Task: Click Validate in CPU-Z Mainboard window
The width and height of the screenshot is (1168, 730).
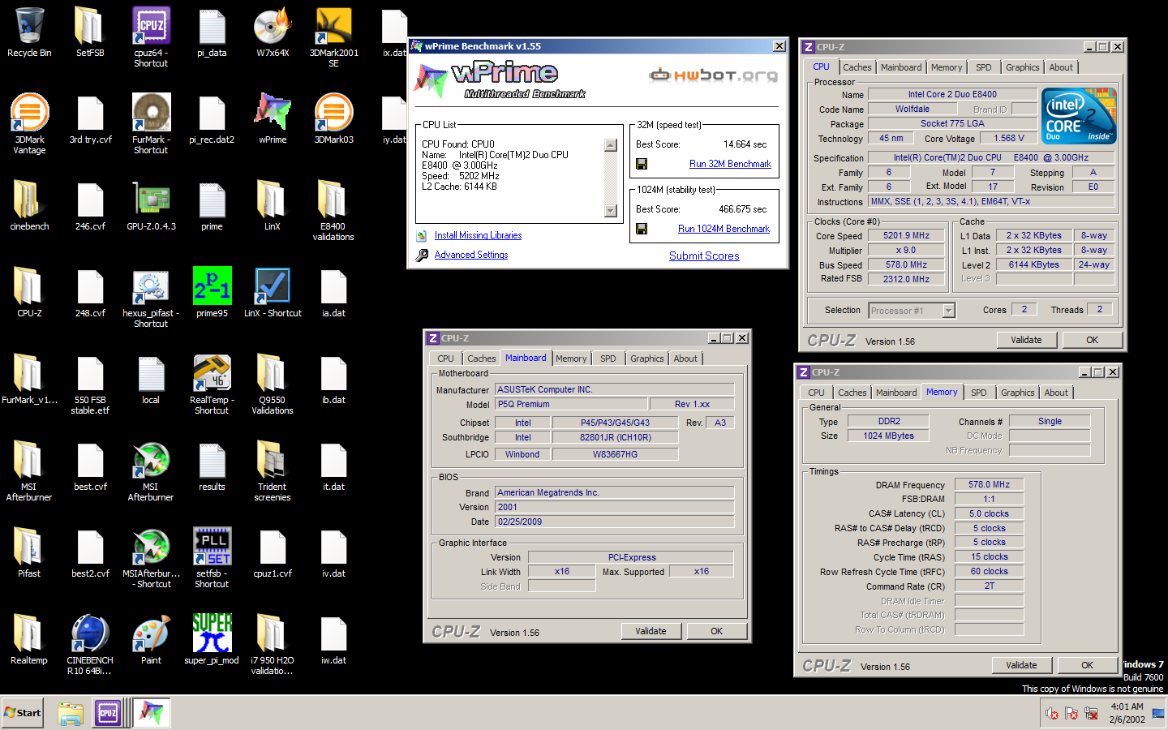Action: tap(651, 631)
